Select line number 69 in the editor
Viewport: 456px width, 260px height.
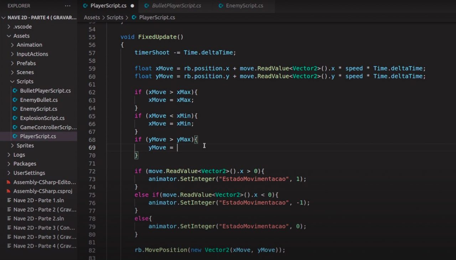[92, 147]
